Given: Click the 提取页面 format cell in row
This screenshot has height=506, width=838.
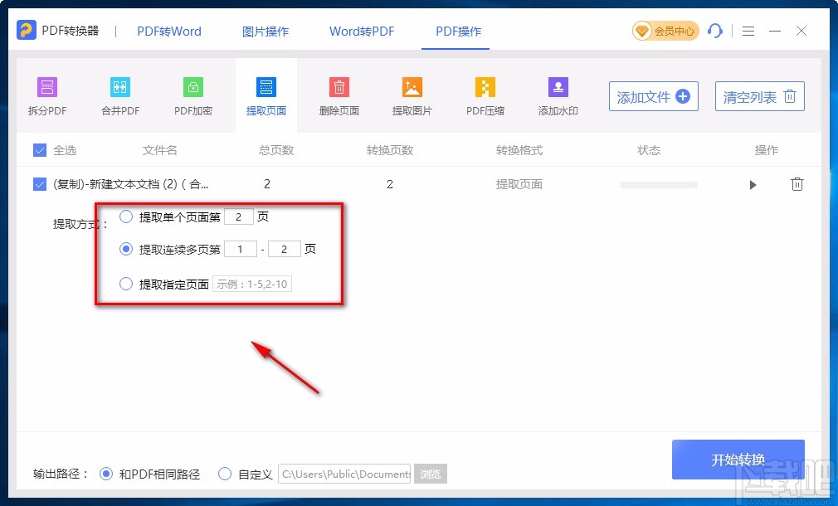Looking at the screenshot, I should pos(519,184).
